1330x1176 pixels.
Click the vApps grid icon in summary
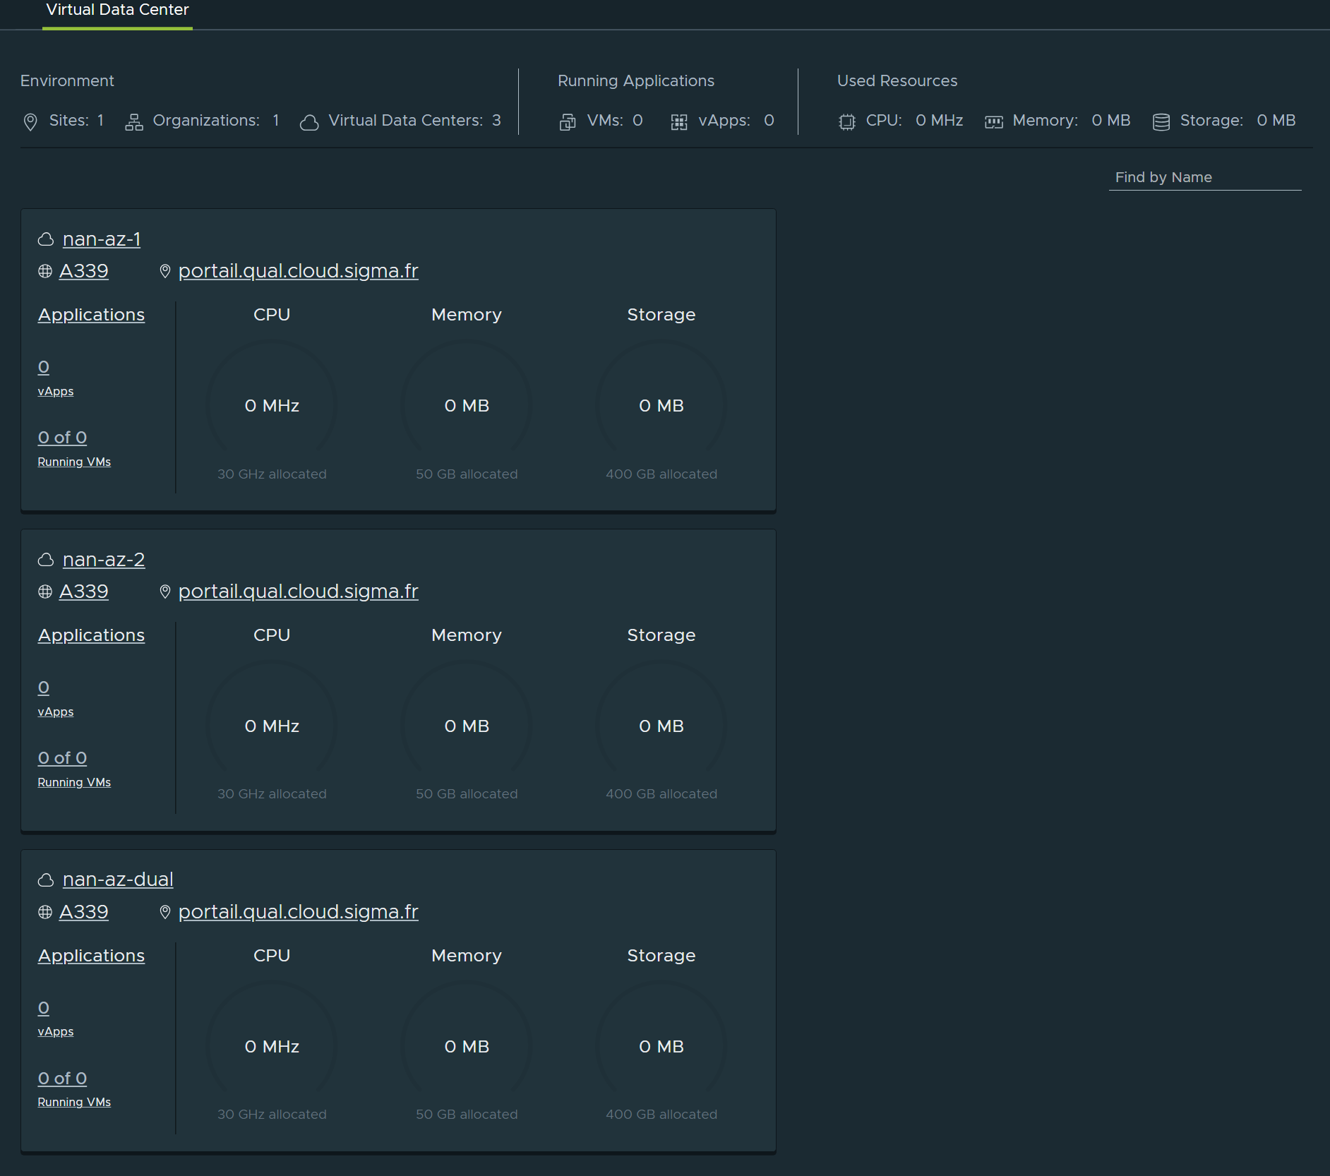679,121
